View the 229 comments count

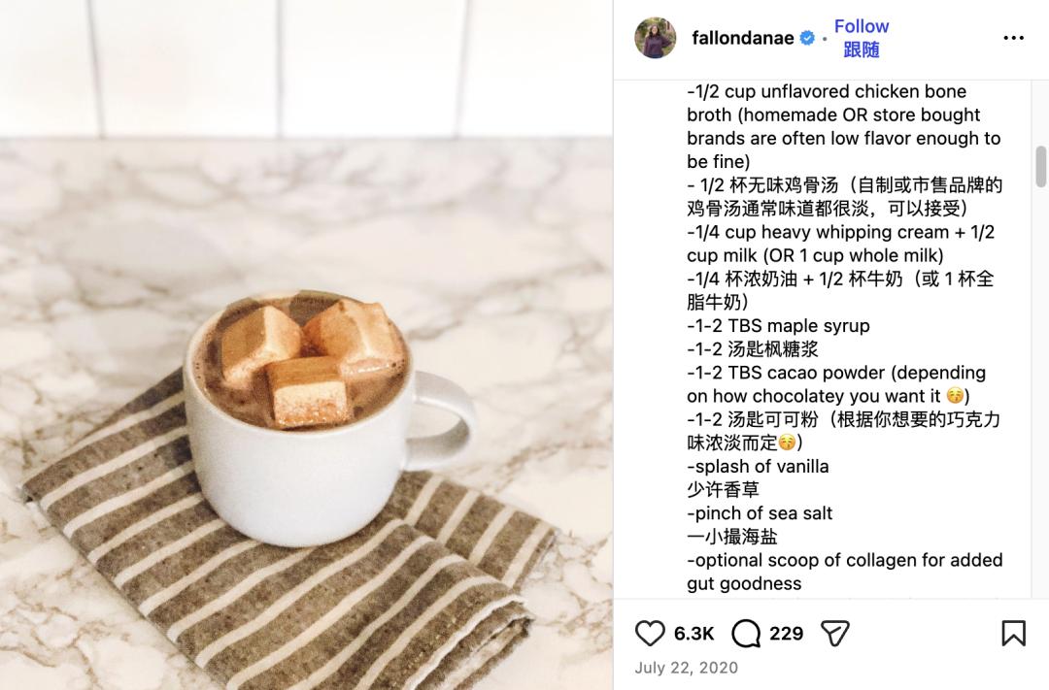click(786, 633)
